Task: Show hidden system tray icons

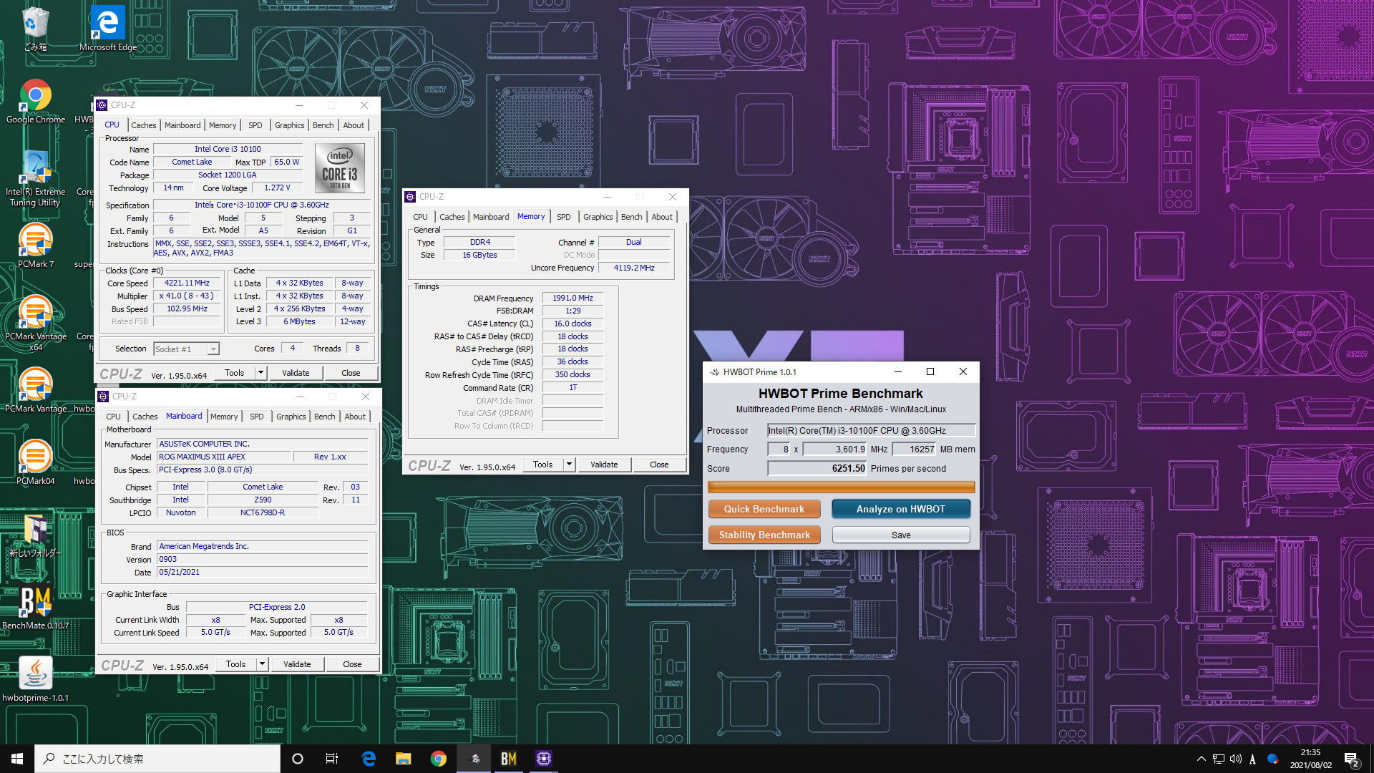Action: tap(1201, 759)
